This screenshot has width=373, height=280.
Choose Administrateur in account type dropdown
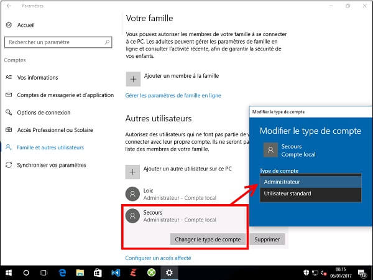(x=311, y=182)
